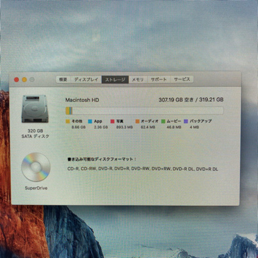Click the 8.66 GB value
This screenshot has height=258, width=258.
[x=79, y=127]
